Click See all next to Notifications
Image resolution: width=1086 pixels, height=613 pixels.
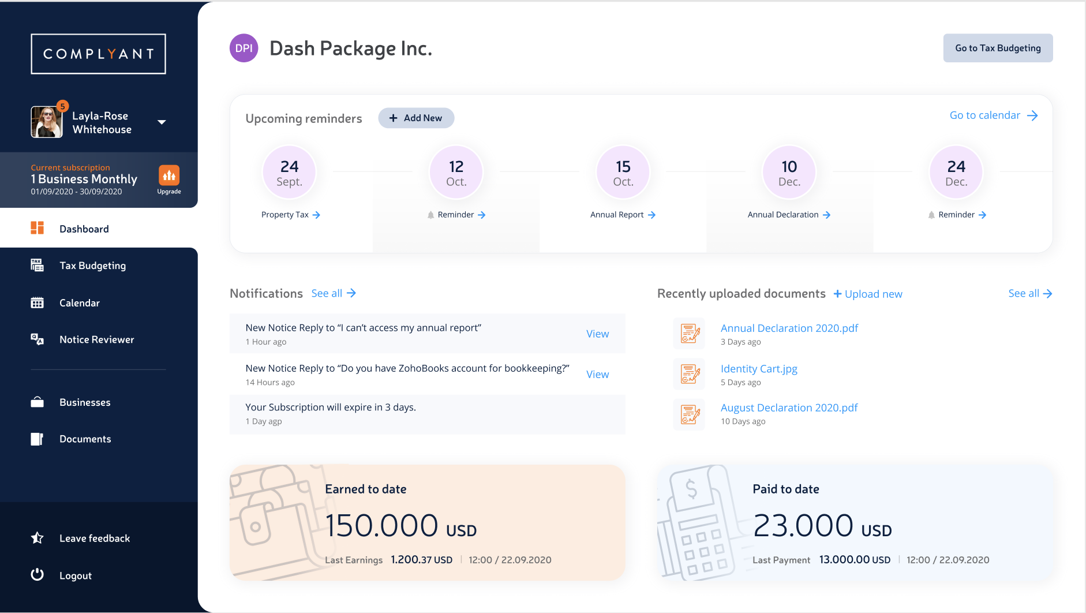click(334, 293)
